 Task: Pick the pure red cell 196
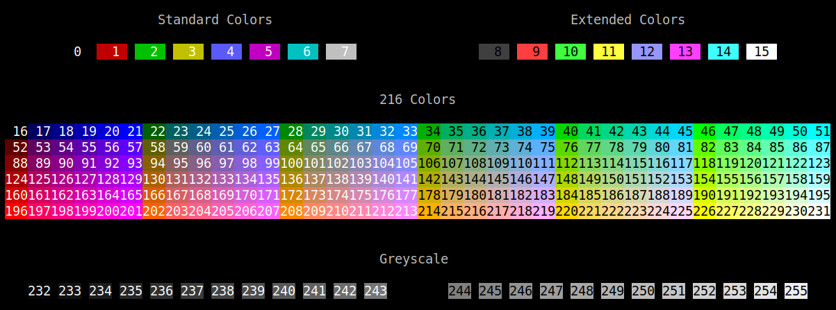click(x=17, y=211)
